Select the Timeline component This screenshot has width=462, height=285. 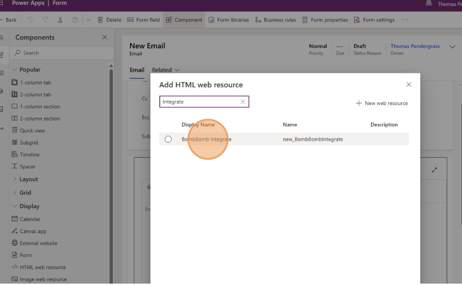pos(25,154)
